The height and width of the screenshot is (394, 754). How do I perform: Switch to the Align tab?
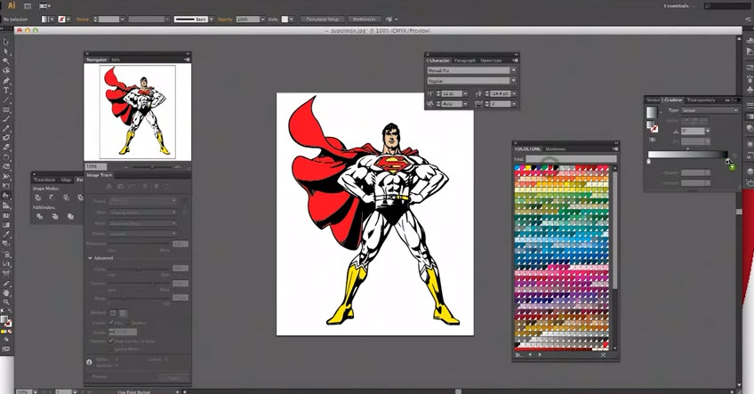click(x=66, y=180)
